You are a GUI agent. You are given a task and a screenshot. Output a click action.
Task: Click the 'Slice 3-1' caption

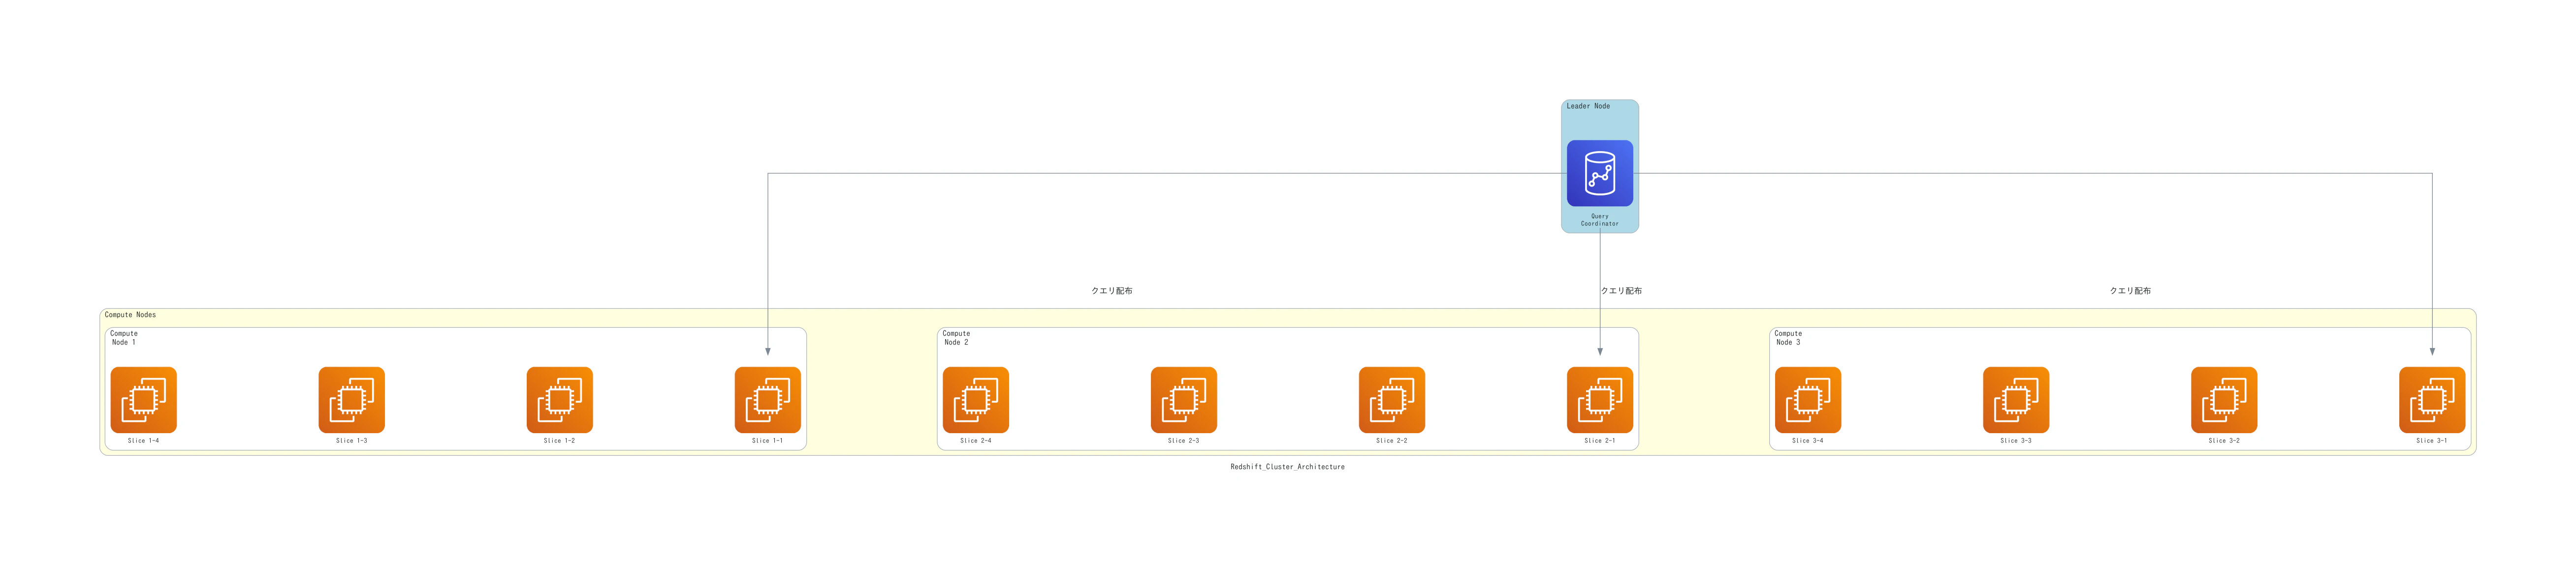coord(2432,441)
